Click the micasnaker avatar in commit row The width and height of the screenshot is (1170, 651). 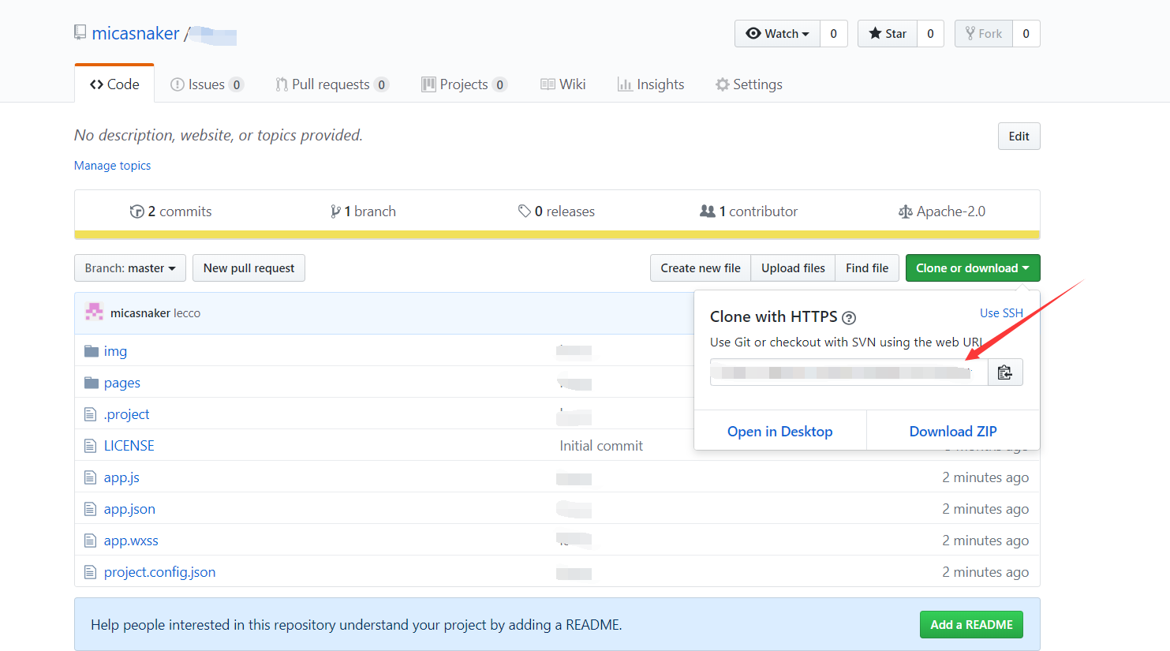pyautogui.click(x=95, y=312)
